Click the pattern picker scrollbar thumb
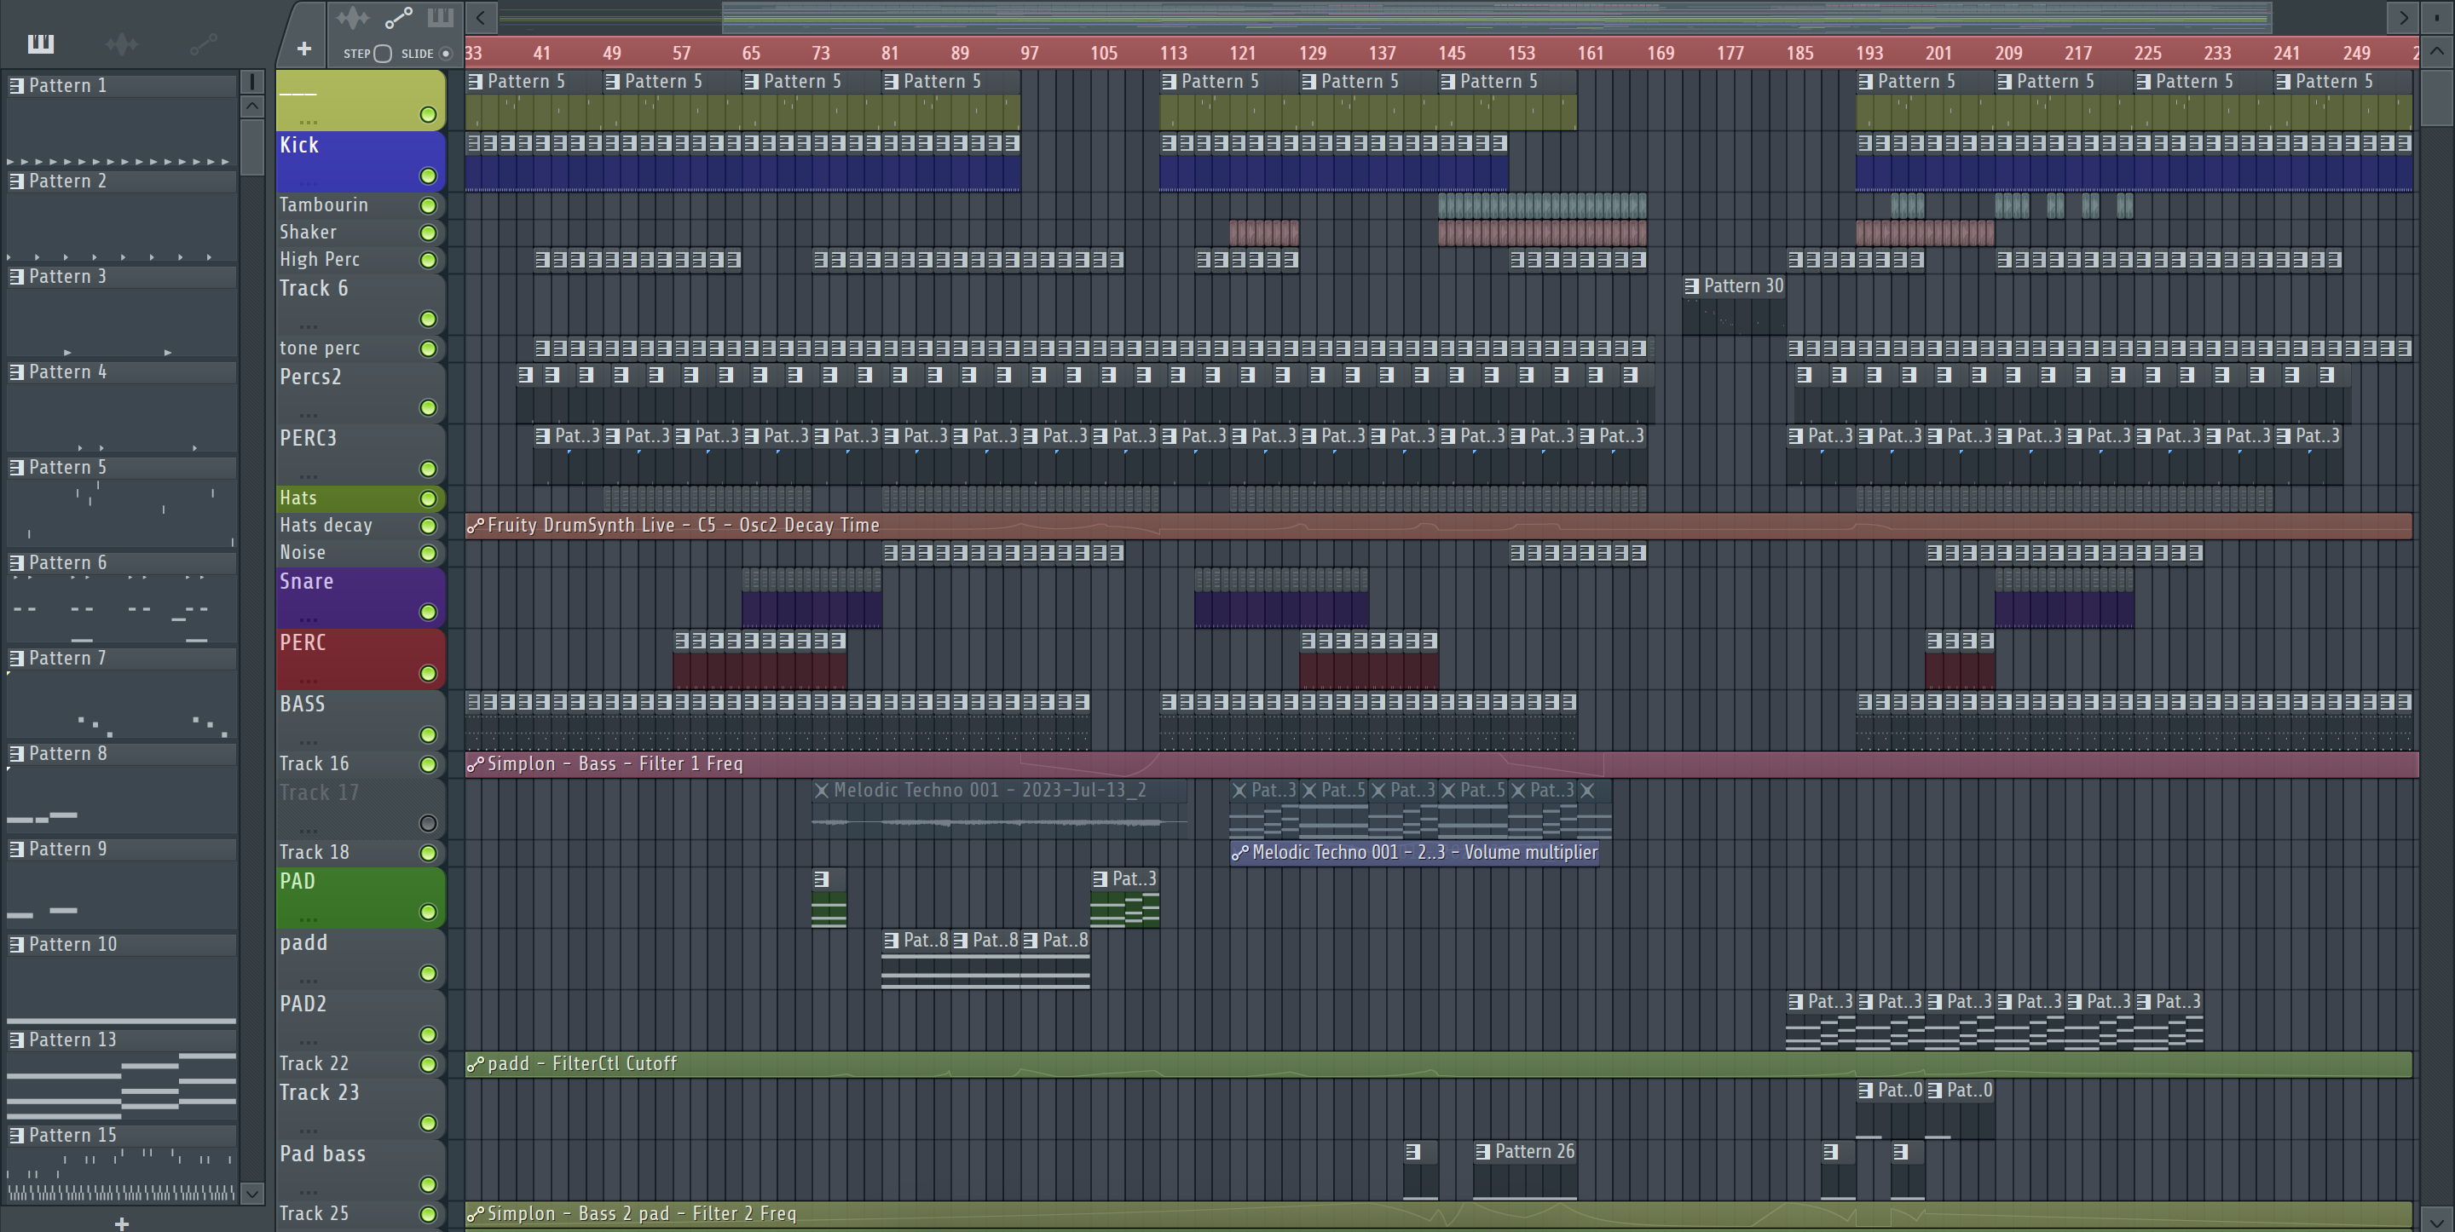Image resolution: width=2455 pixels, height=1232 pixels. pos(251,147)
